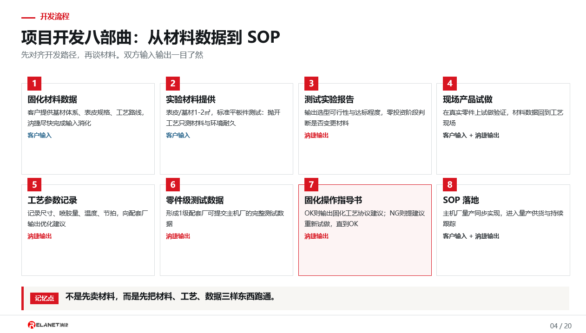This screenshot has height=333, width=586.
Task: Click 汭捷输出 tag under 工艺参数记录
Action: pyautogui.click(x=40, y=236)
